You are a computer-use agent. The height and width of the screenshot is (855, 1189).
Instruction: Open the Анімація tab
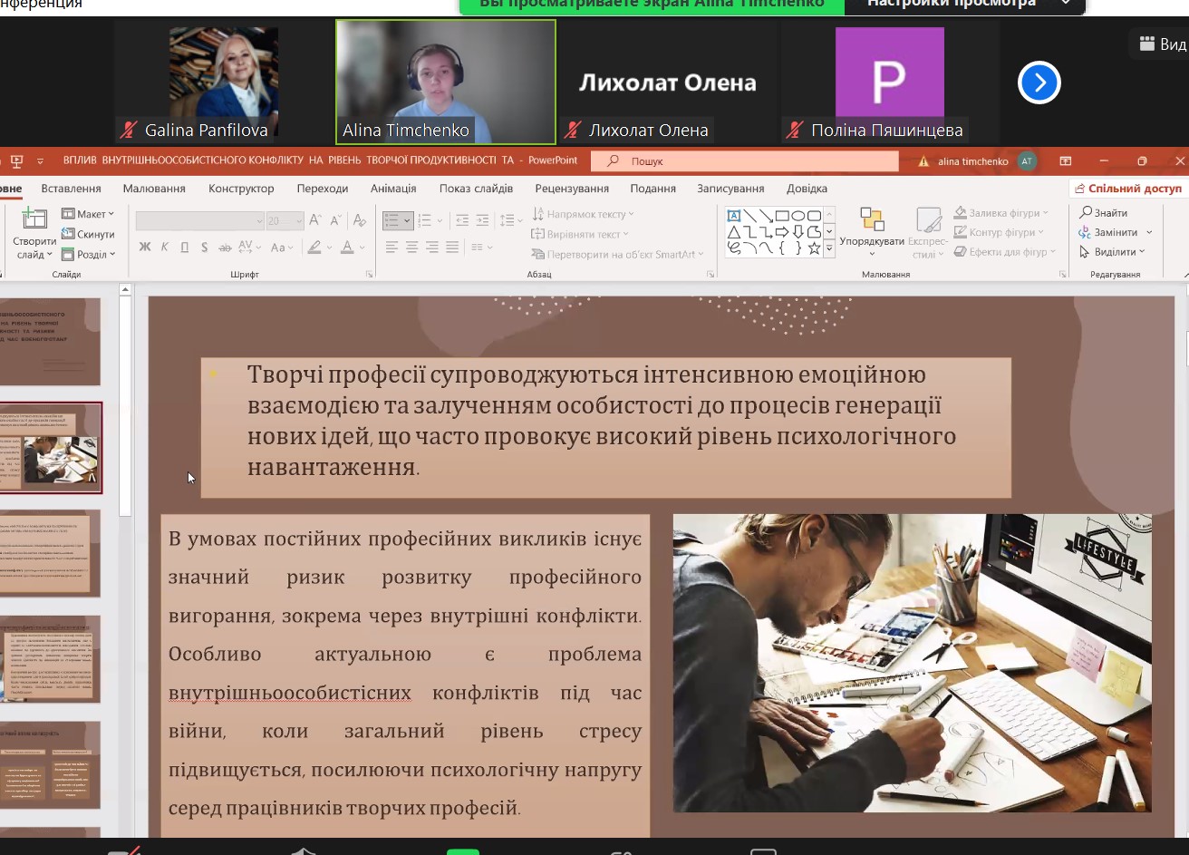point(393,189)
